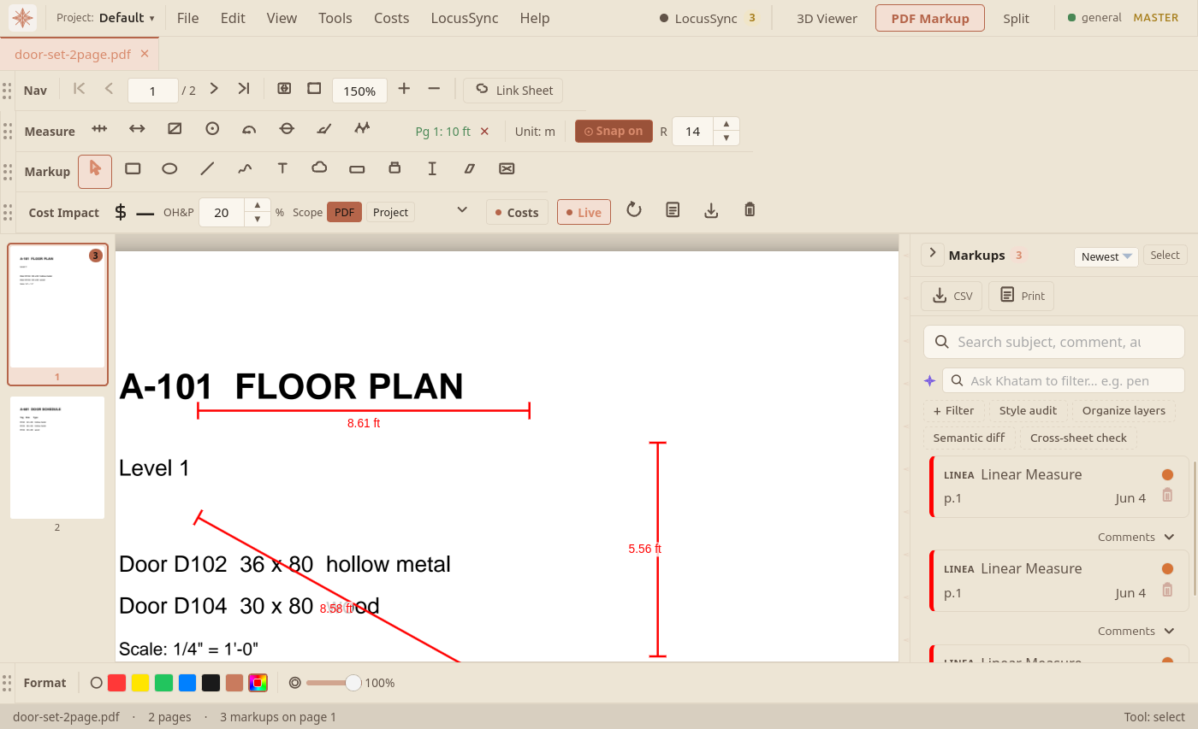Choose the crossed-box redaction markup tool
Screen dimensions: 1198x729
[x=507, y=169]
